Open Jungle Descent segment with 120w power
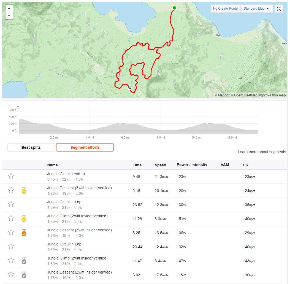Image resolution: width=290 pixels, height=284 pixels. [x=79, y=188]
